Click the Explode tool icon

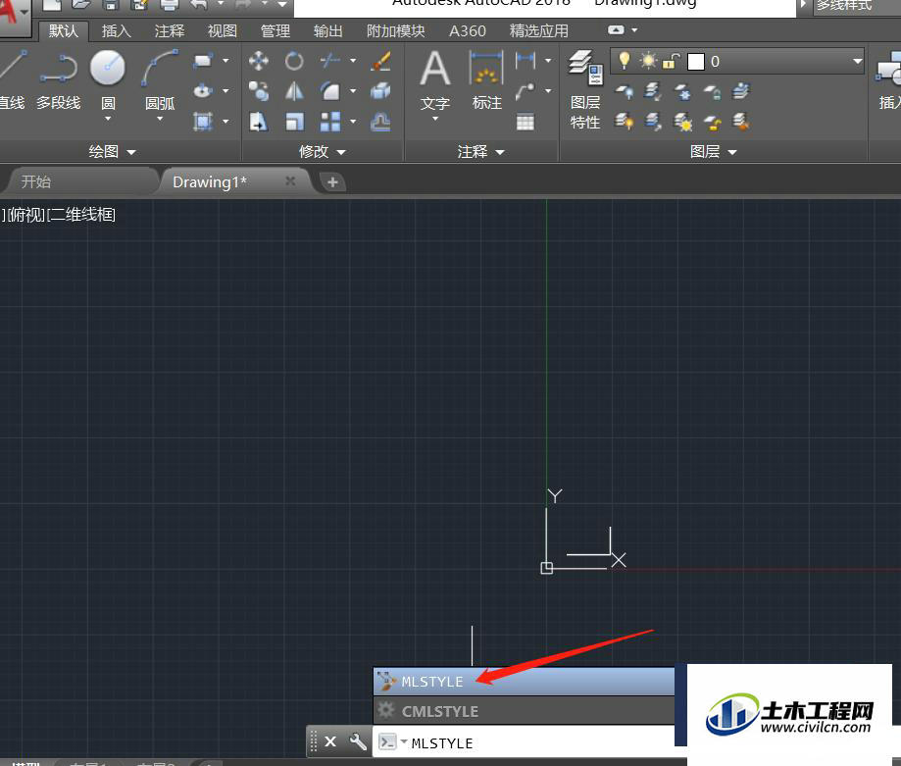381,91
